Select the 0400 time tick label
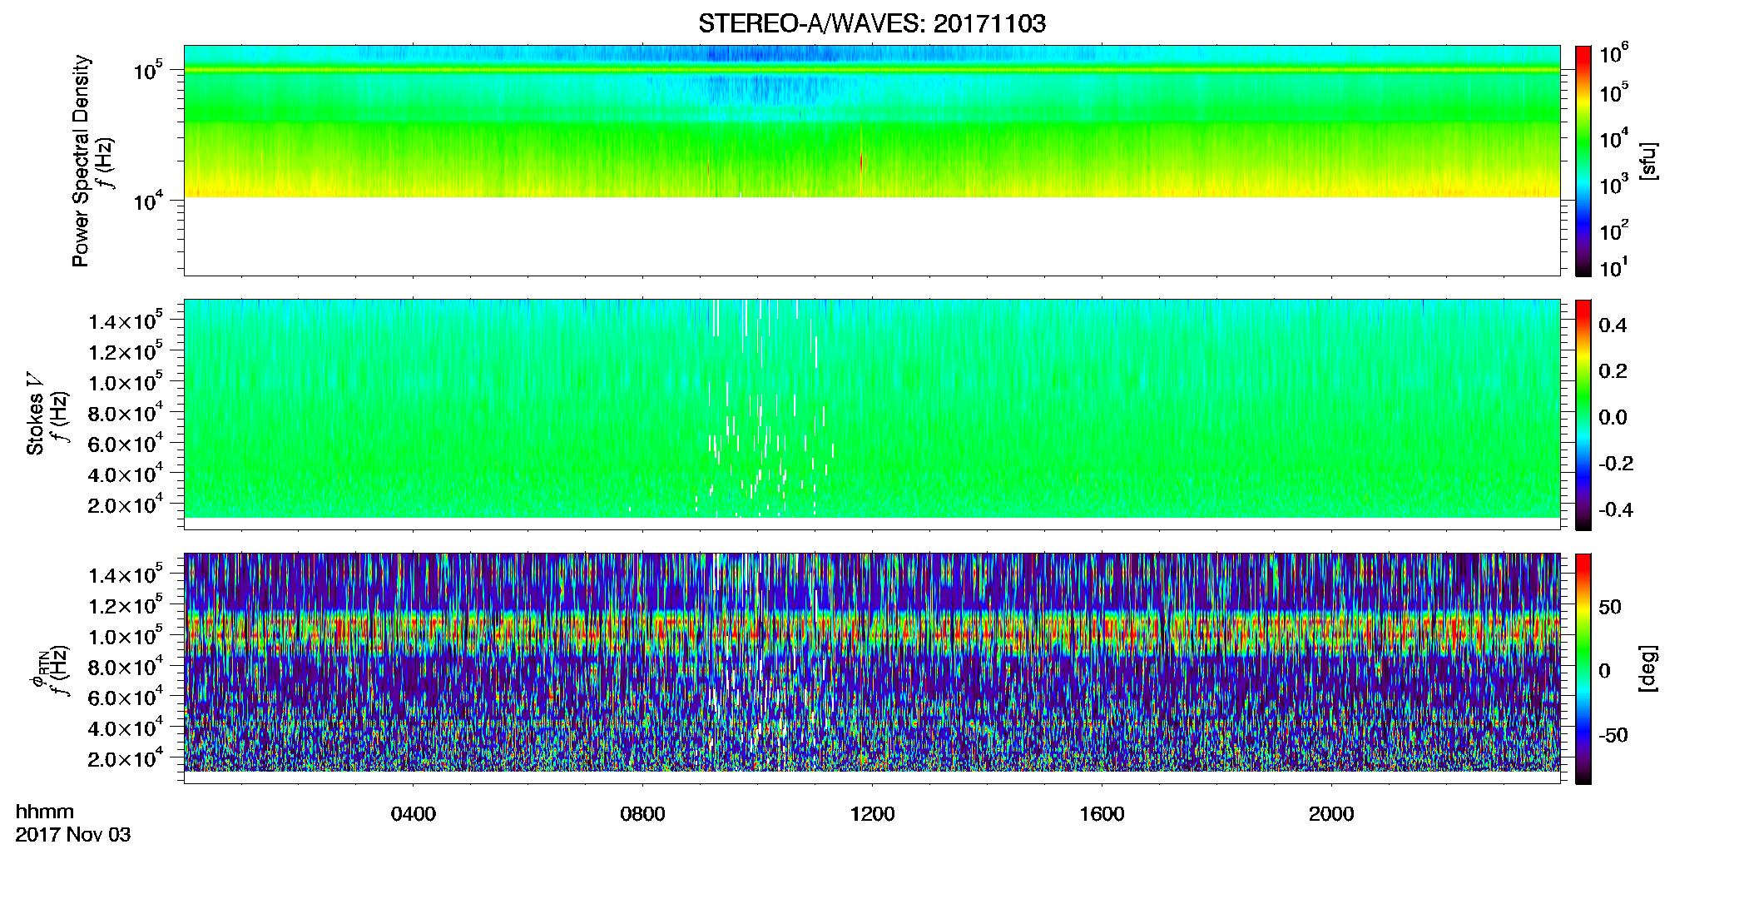1744x899 pixels. (x=413, y=814)
